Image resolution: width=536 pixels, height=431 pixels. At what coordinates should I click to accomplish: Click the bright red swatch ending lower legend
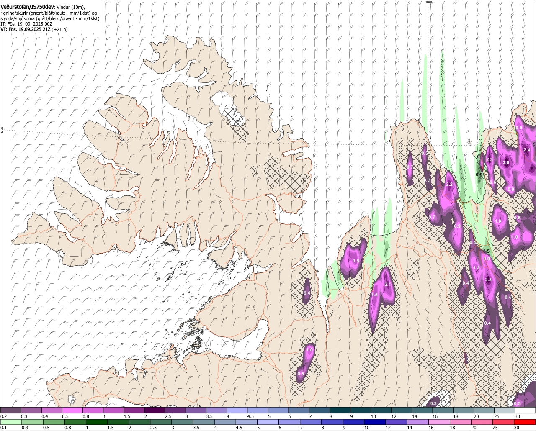(x=525, y=422)
